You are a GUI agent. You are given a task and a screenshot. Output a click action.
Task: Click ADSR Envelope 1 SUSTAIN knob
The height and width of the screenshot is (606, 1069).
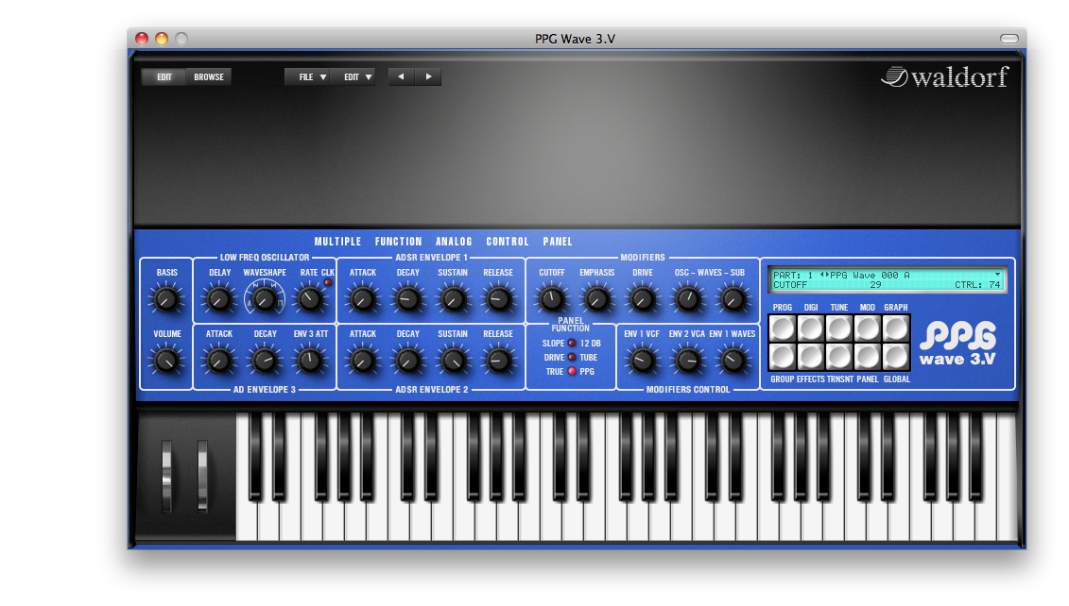[x=453, y=299]
